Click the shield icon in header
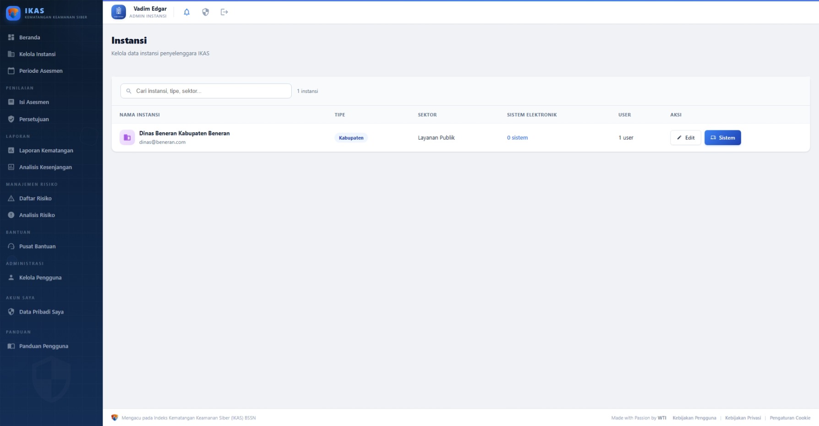The width and height of the screenshot is (819, 426). tap(205, 12)
